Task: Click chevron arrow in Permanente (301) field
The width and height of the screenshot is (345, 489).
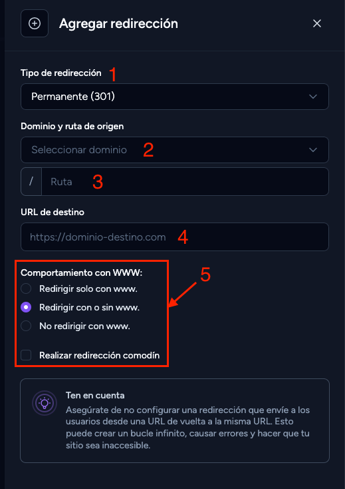Action: pos(312,97)
